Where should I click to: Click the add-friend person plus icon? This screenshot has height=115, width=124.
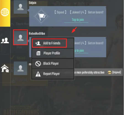[x=38, y=43]
